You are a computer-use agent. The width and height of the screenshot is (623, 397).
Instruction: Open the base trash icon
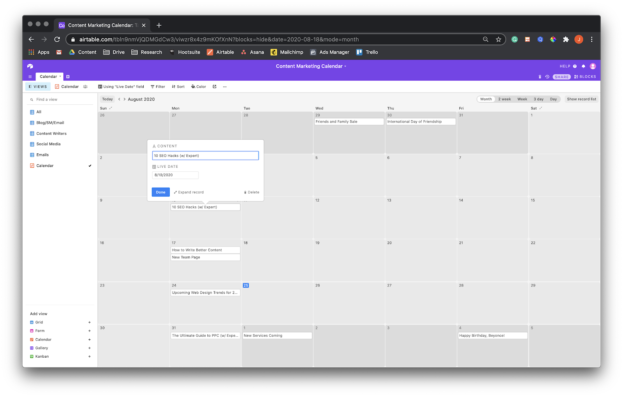pos(540,77)
